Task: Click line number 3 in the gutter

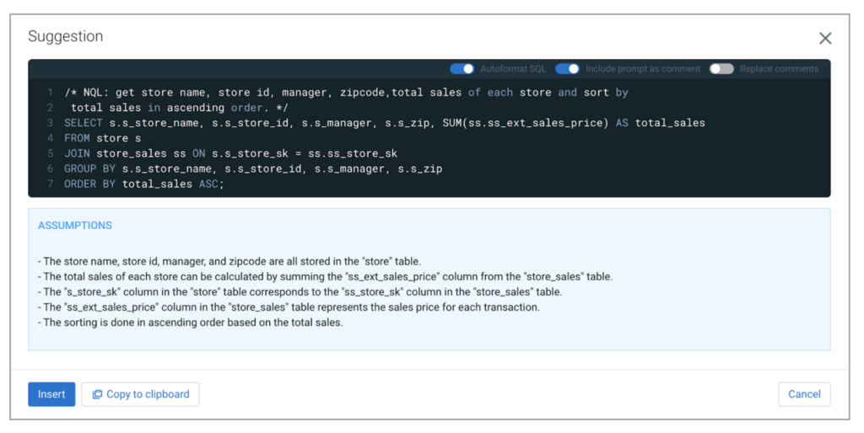Action: point(50,123)
